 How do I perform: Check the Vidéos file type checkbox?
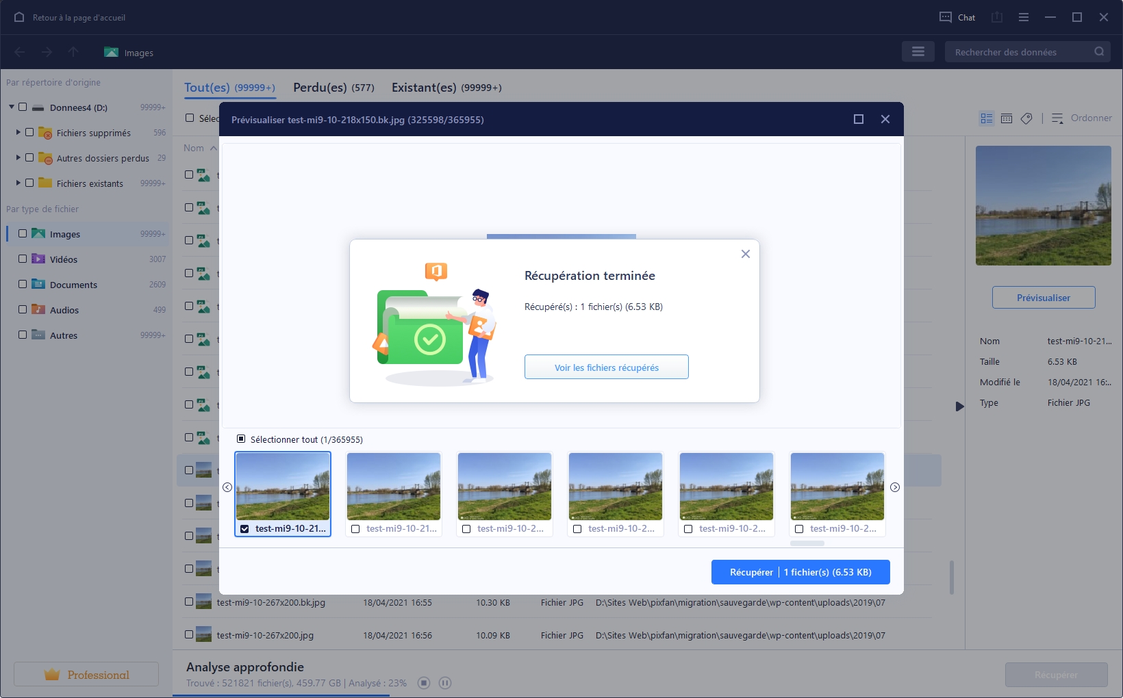point(23,259)
